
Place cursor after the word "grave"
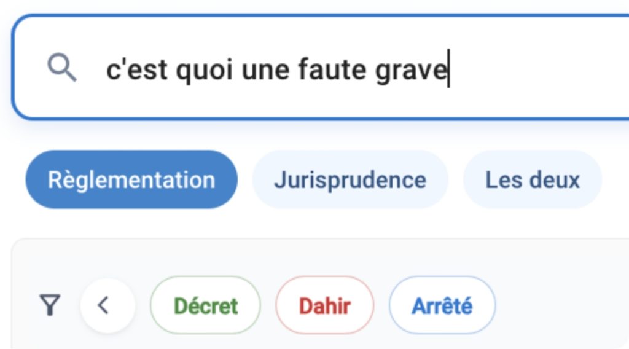coord(448,69)
